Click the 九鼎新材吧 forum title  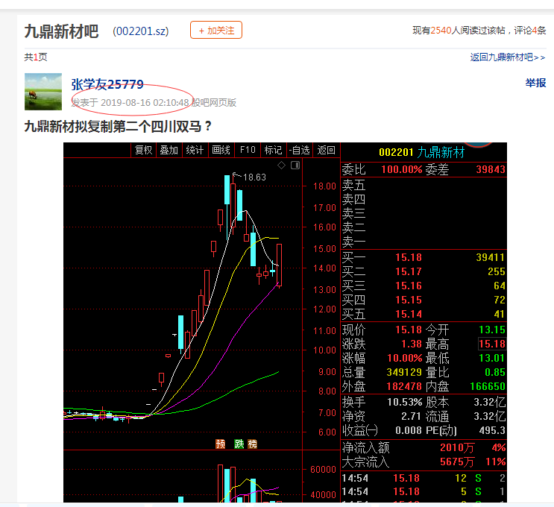[61, 31]
